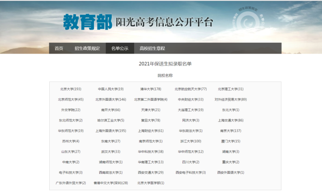Open 广东外语外贸大学(2) list
This screenshot has height=195, width=322.
click(71, 183)
